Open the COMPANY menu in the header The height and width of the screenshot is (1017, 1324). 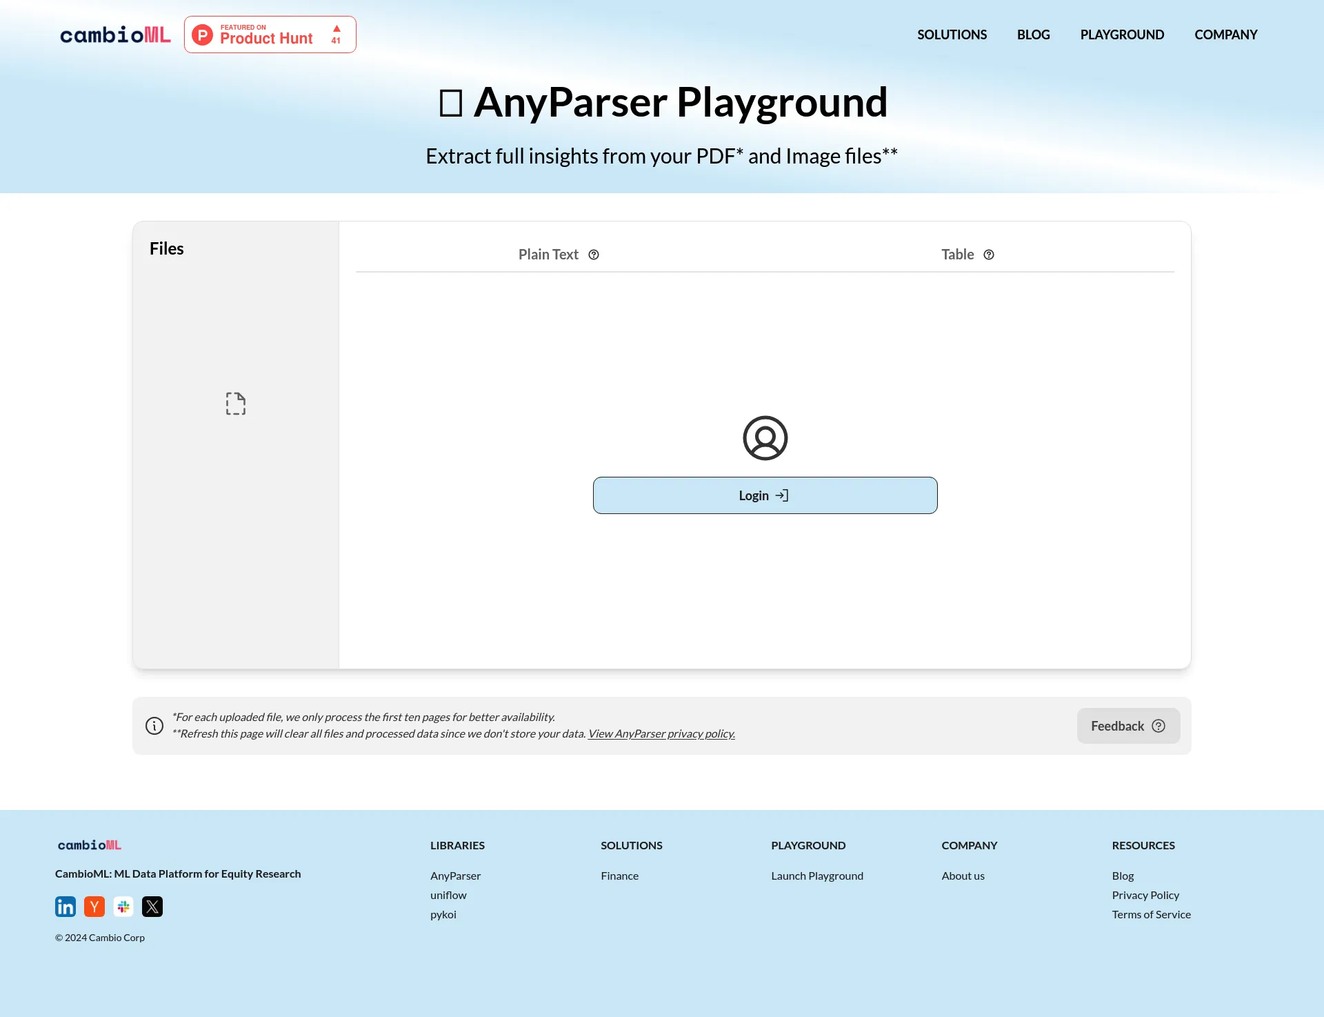pyautogui.click(x=1226, y=34)
